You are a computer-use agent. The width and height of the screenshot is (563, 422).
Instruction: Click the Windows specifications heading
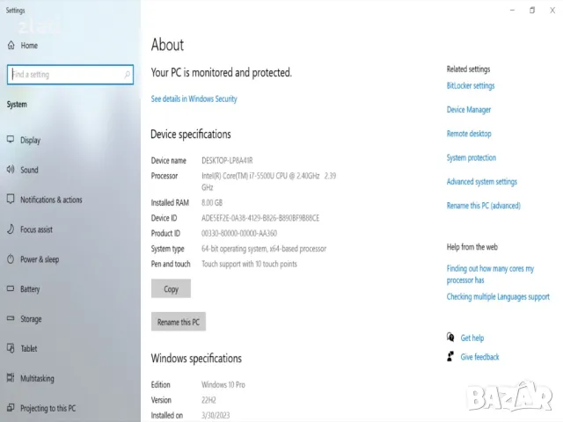(x=196, y=358)
